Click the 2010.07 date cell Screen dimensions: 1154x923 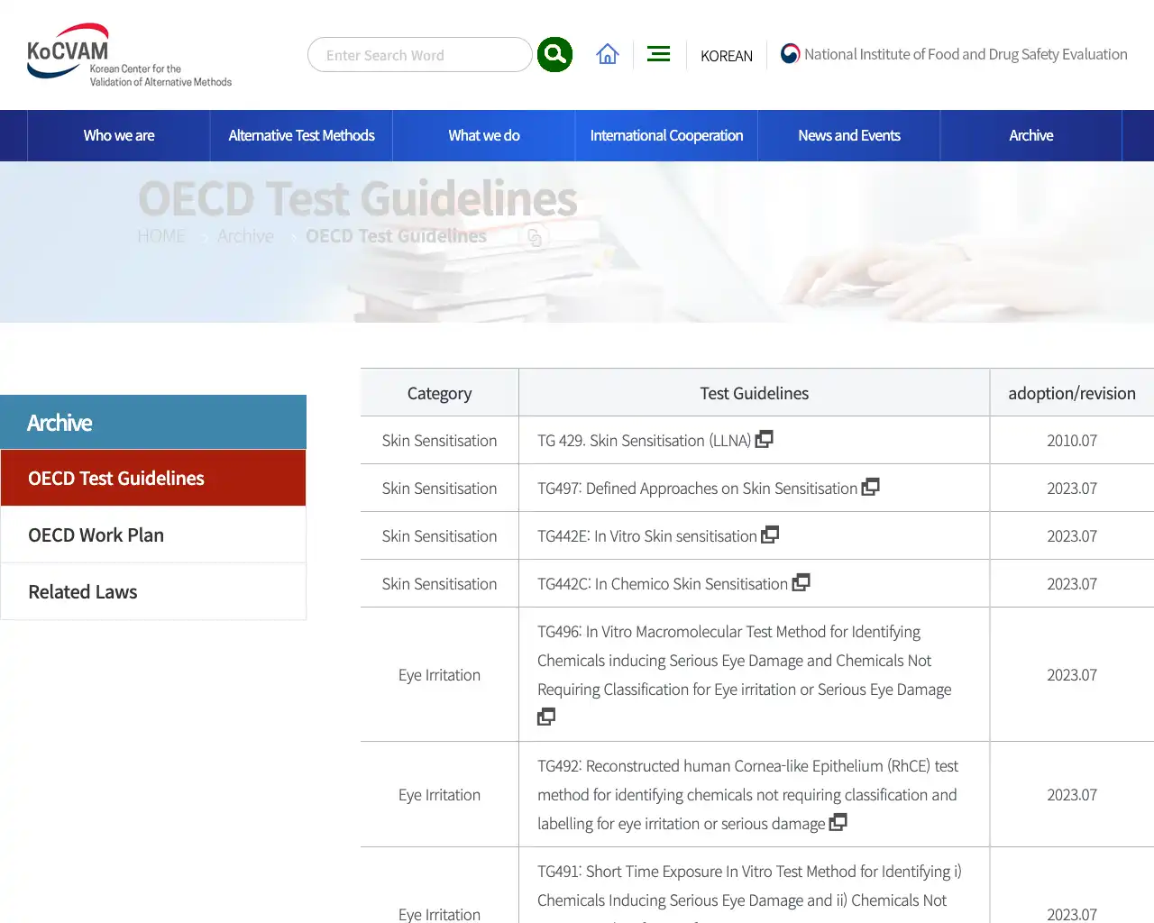tap(1072, 441)
